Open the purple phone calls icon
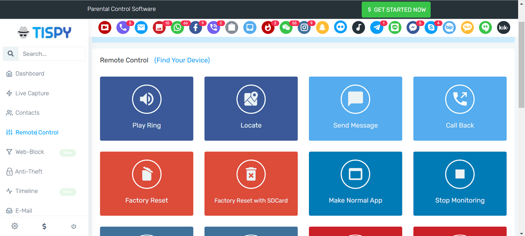The image size is (525, 236). click(123, 27)
